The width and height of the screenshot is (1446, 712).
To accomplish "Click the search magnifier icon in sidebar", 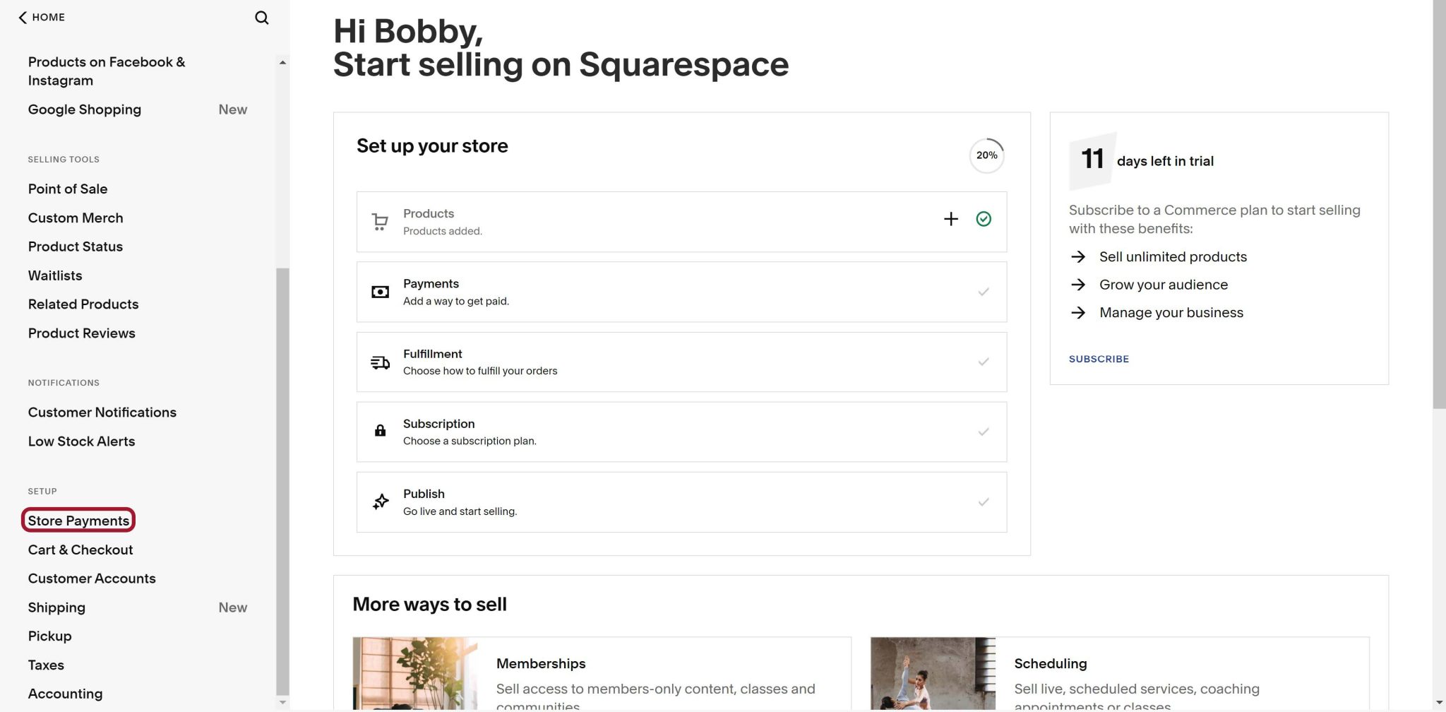I will [x=261, y=18].
